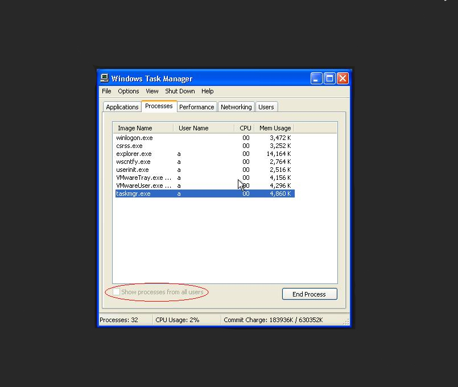Go to the Users tab
Image resolution: width=458 pixels, height=387 pixels.
266,107
